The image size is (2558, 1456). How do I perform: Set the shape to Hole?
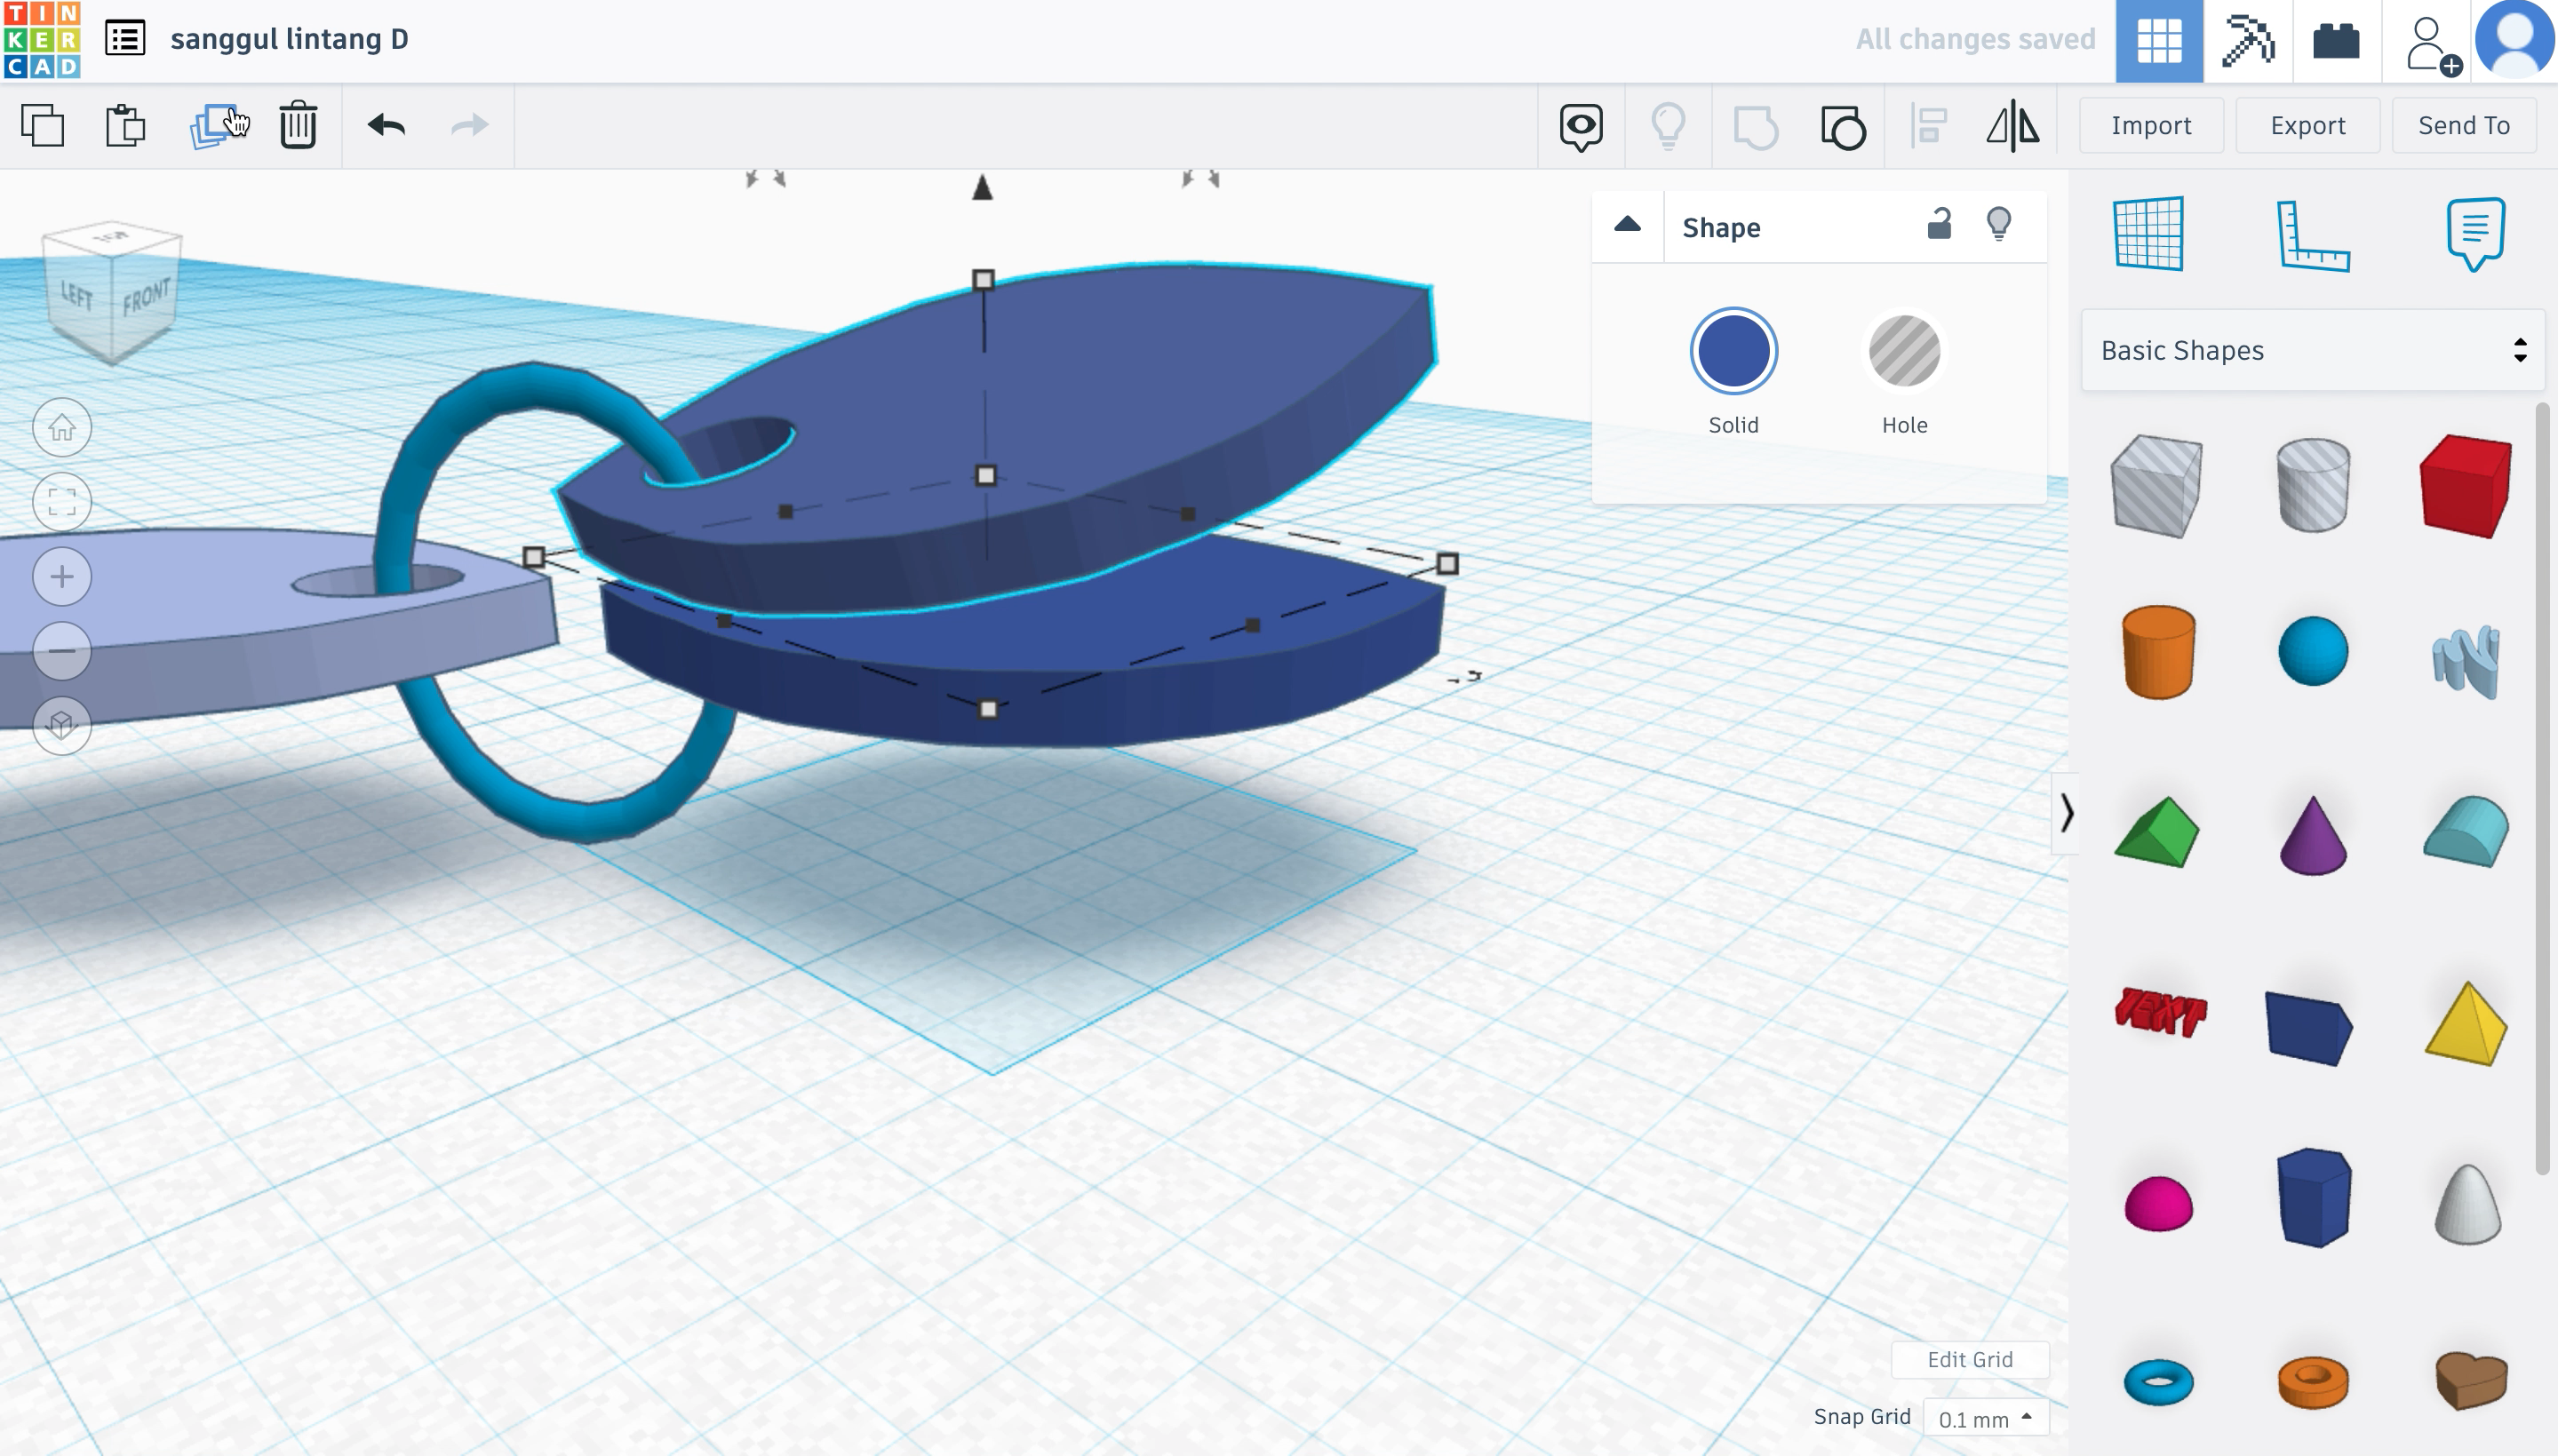tap(1904, 351)
